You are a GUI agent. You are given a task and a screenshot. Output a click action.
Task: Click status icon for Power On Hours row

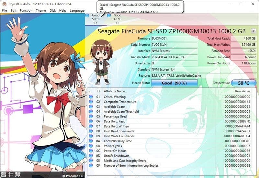(91, 151)
